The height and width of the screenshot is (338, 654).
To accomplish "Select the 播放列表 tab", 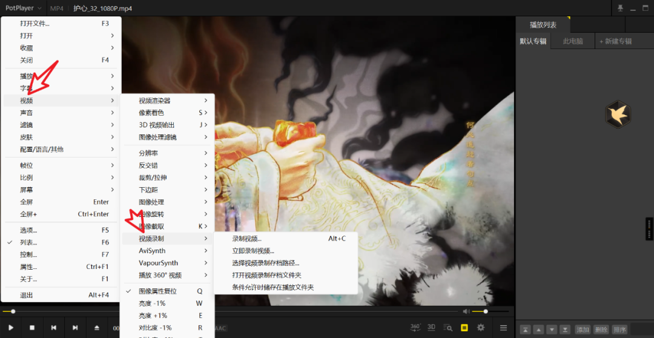I will coord(543,25).
